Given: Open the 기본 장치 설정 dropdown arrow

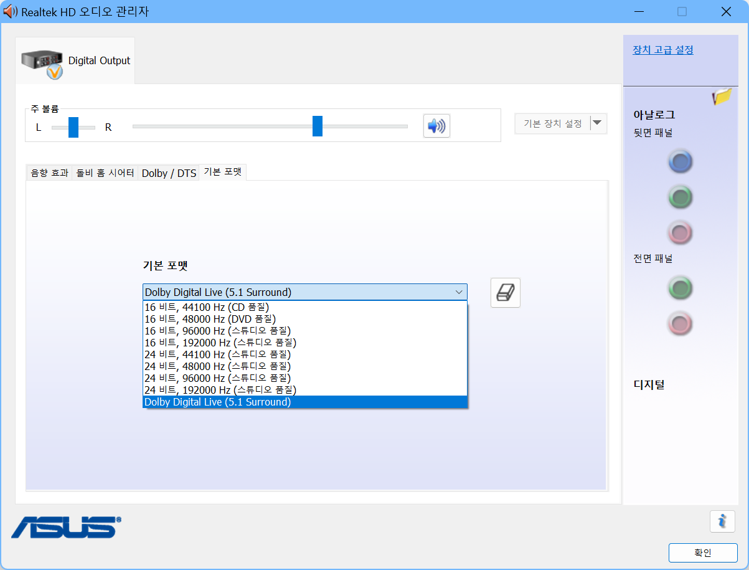Looking at the screenshot, I should (x=597, y=123).
